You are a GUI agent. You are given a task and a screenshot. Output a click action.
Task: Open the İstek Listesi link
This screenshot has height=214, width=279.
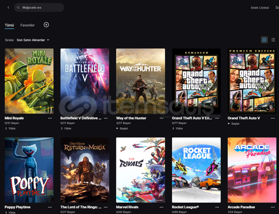(x=260, y=7)
